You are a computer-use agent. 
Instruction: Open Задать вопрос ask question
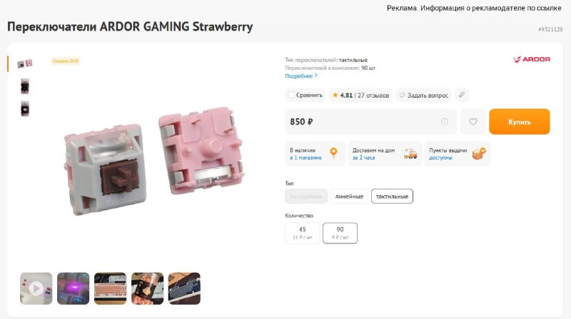423,95
